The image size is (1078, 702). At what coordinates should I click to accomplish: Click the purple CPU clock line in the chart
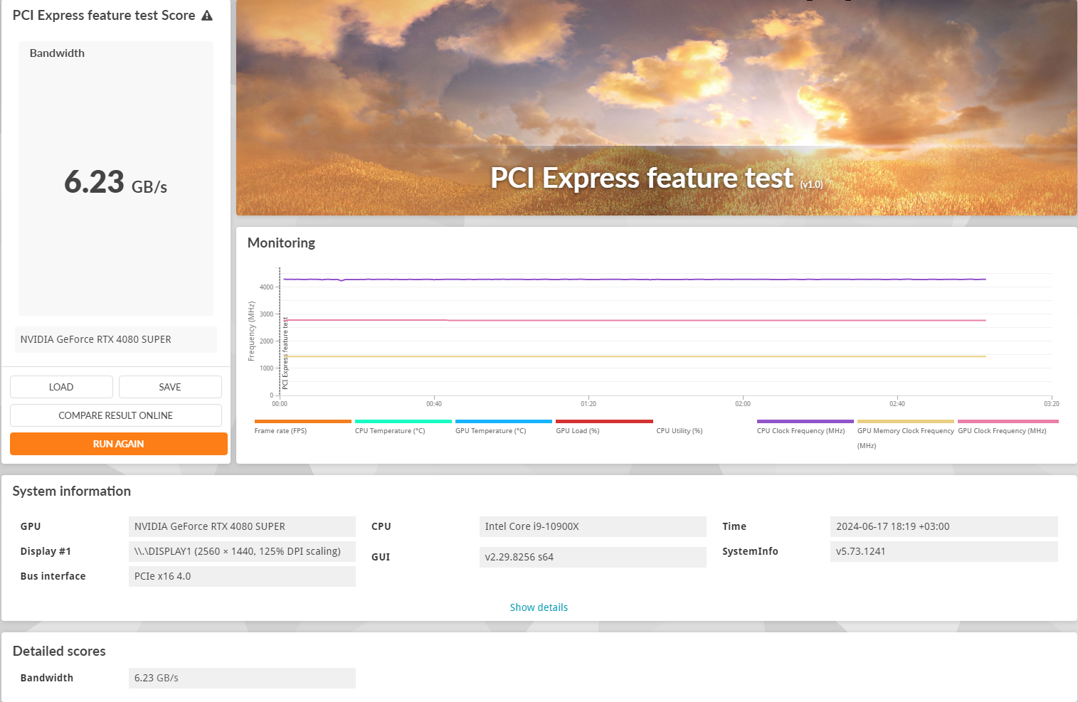(x=633, y=280)
